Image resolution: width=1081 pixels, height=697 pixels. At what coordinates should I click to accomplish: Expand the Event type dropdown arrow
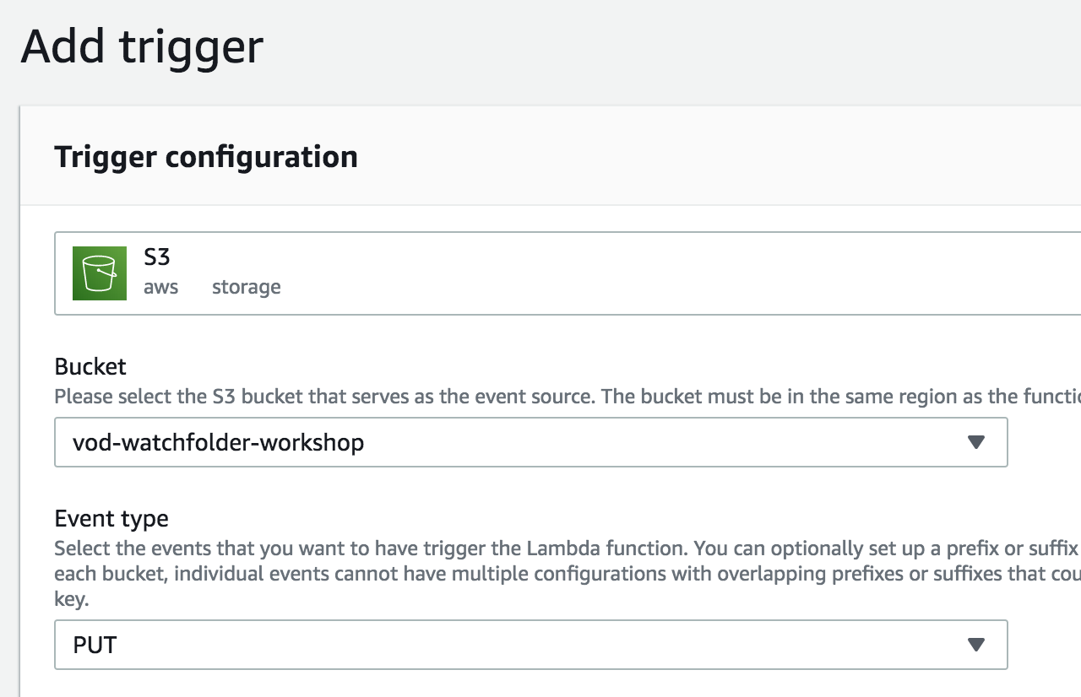pos(976,645)
